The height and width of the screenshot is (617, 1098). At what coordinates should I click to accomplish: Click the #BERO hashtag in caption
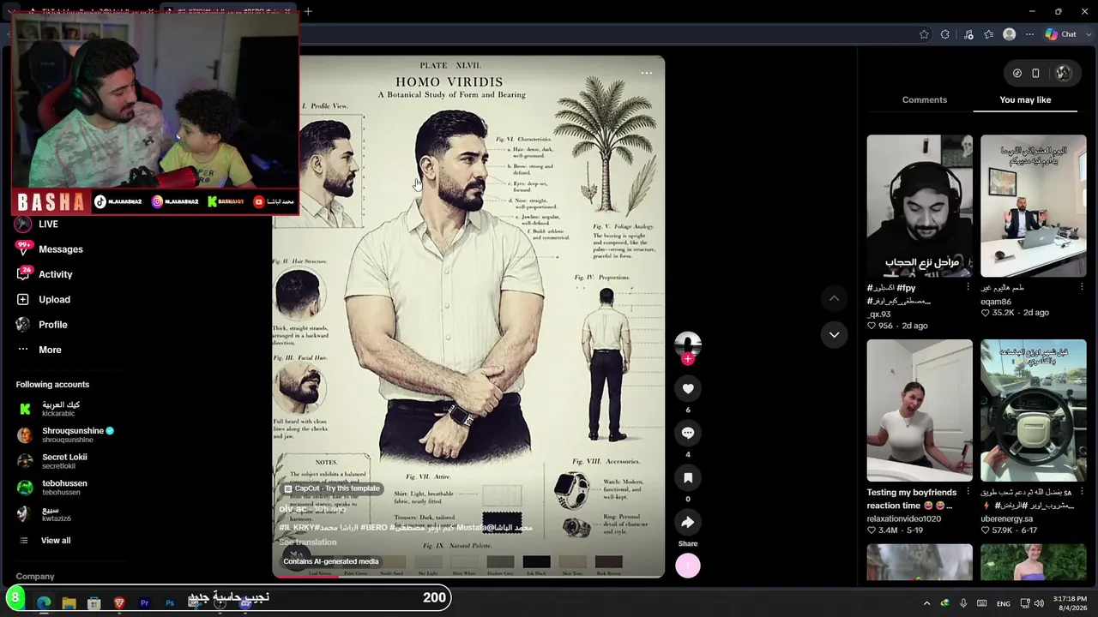point(375,528)
